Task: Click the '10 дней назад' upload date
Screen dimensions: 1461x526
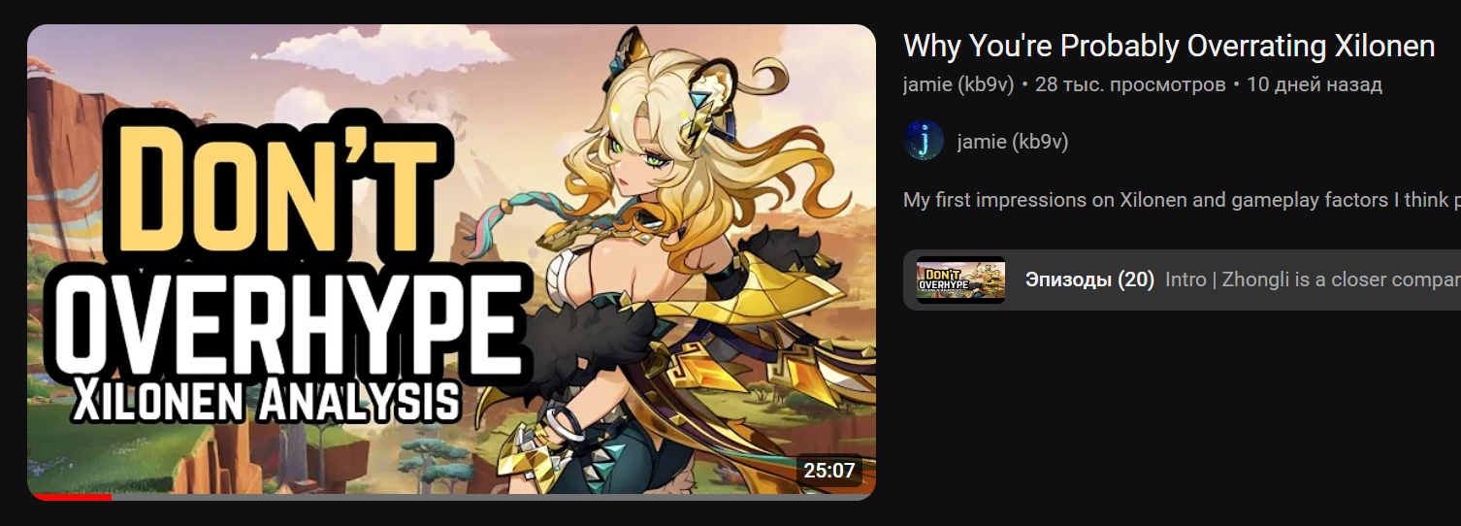Action: [1315, 84]
